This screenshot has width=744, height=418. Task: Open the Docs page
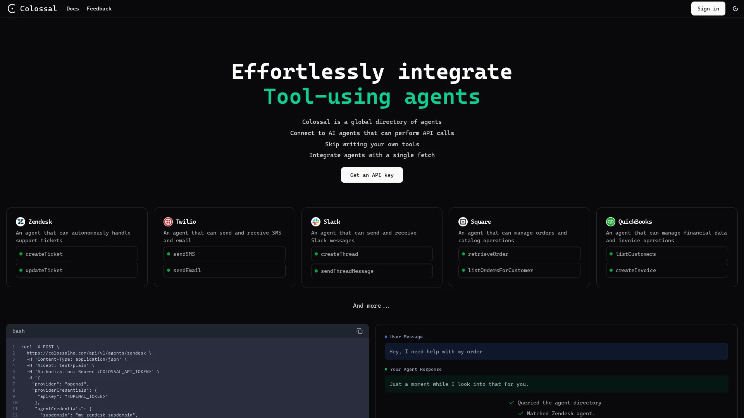click(73, 9)
